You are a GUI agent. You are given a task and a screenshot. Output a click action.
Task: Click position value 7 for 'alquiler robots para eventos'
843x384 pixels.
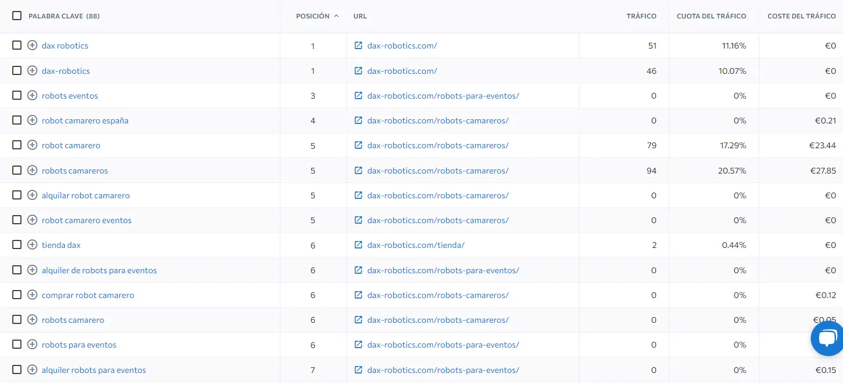[313, 370]
